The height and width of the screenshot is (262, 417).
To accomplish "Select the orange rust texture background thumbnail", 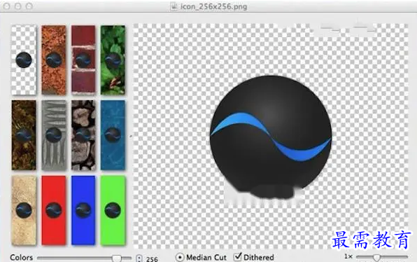I will 54,60.
